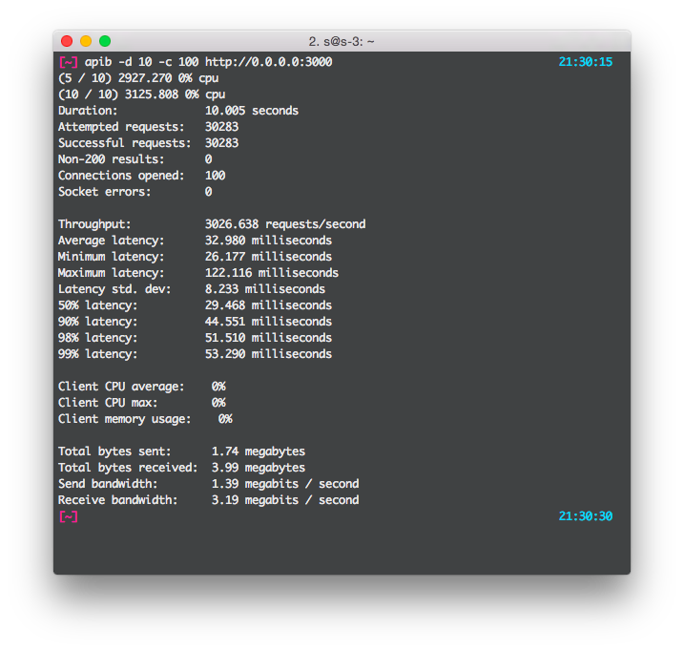
Task: Click the 90% latency value '44.551 milliseconds'
Action: point(268,322)
